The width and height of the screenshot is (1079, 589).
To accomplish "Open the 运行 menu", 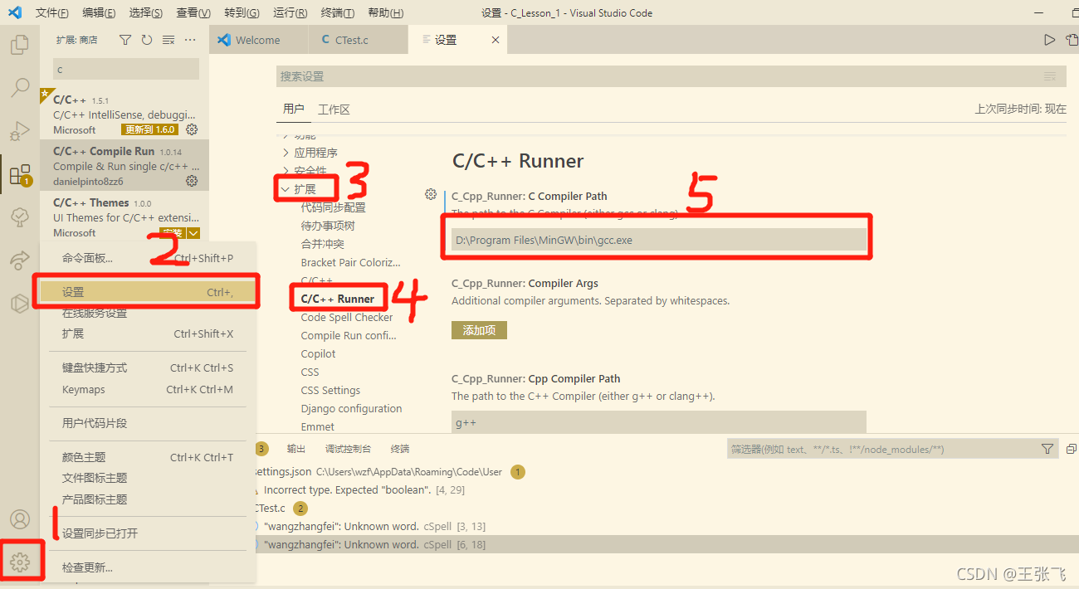I will click(x=290, y=12).
